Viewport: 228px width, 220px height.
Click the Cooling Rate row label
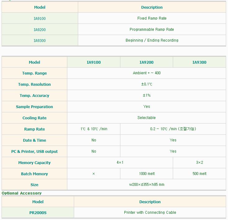(34, 118)
